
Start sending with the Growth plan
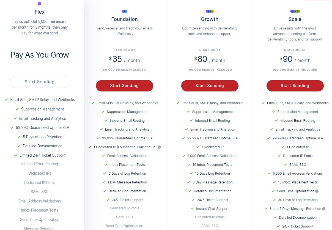pos(210,86)
